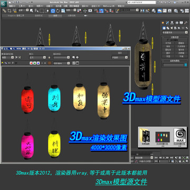Open the RGB Alpha channel dropdown
Screen dimensions: 190x190
[62, 63]
